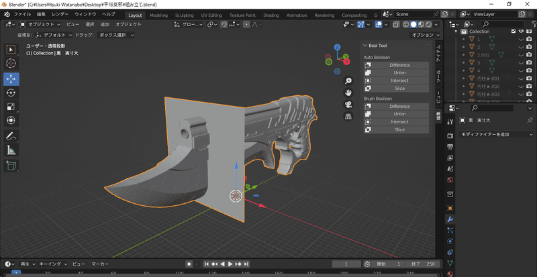Toggle viewport overlays
537x277 pixels.
coord(379,24)
